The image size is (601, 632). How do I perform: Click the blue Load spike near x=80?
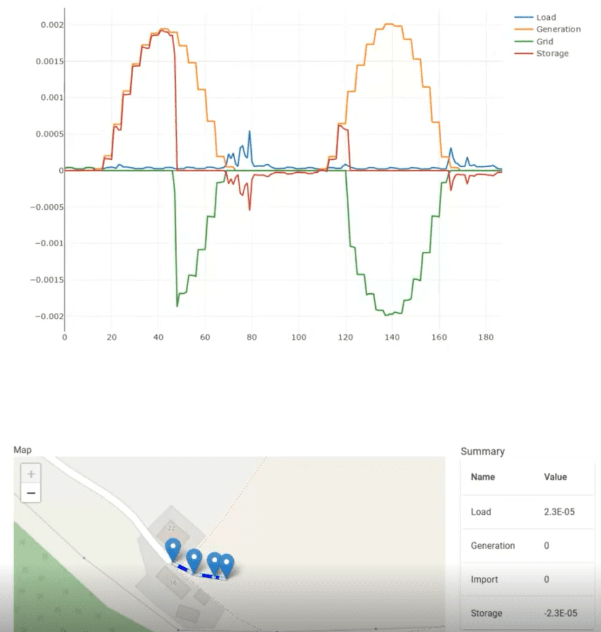(250, 131)
